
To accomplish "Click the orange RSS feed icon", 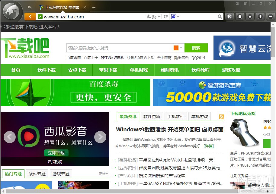I will pyautogui.click(x=221, y=117).
